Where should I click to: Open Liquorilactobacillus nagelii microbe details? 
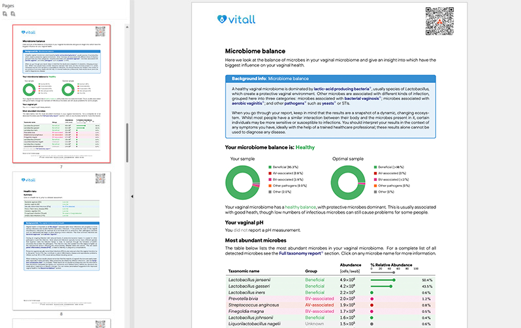pos(254,323)
